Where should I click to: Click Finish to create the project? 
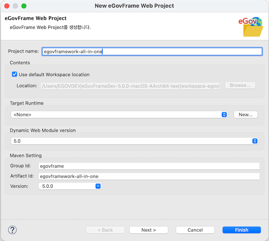click(x=241, y=230)
